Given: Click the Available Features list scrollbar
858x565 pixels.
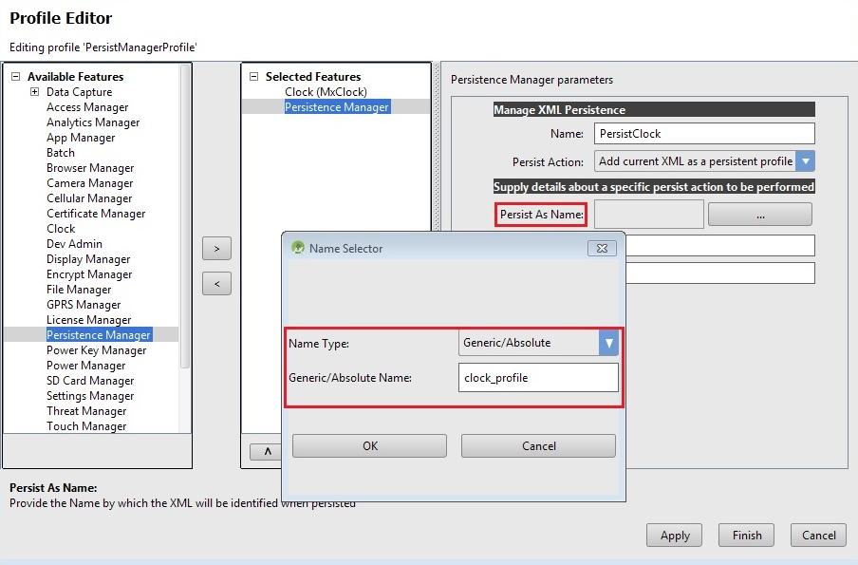Looking at the screenshot, I should click(185, 218).
